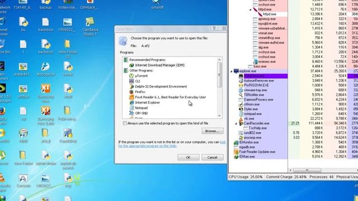358x201 pixels.
Task: Select Samsung Kies (Lite) desktop shortcut
Action: pos(45,116)
